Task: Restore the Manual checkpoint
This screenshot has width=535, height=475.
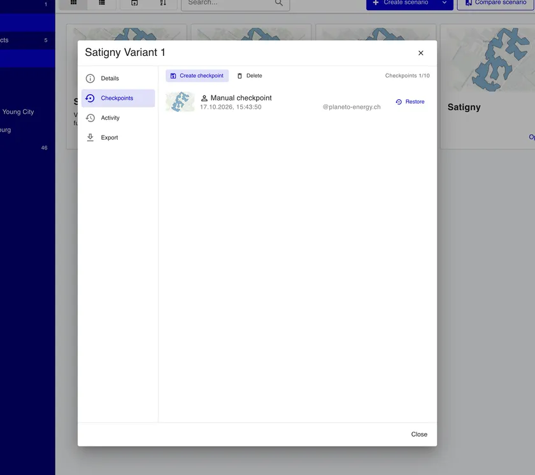Action: coord(410,102)
